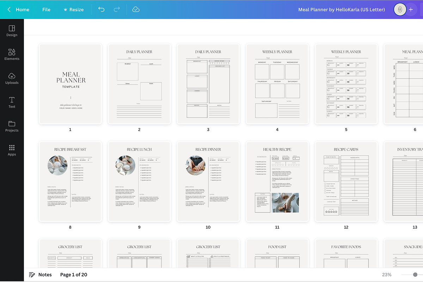Screen dimensions: 423x282
Task: Select the Text tool in sidebar
Action: (x=12, y=103)
